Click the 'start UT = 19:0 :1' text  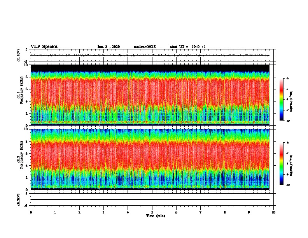coord(188,47)
